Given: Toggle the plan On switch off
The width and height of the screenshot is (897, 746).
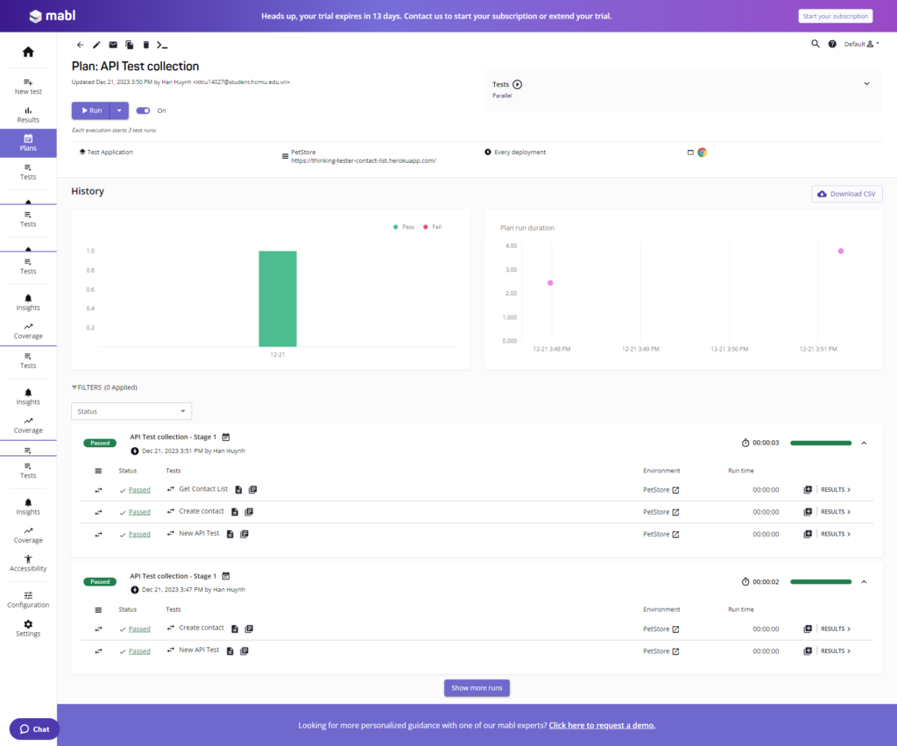Looking at the screenshot, I should click(x=143, y=110).
